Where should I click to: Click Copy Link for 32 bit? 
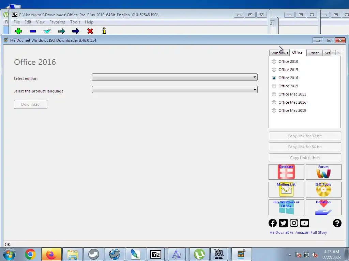[305, 136]
